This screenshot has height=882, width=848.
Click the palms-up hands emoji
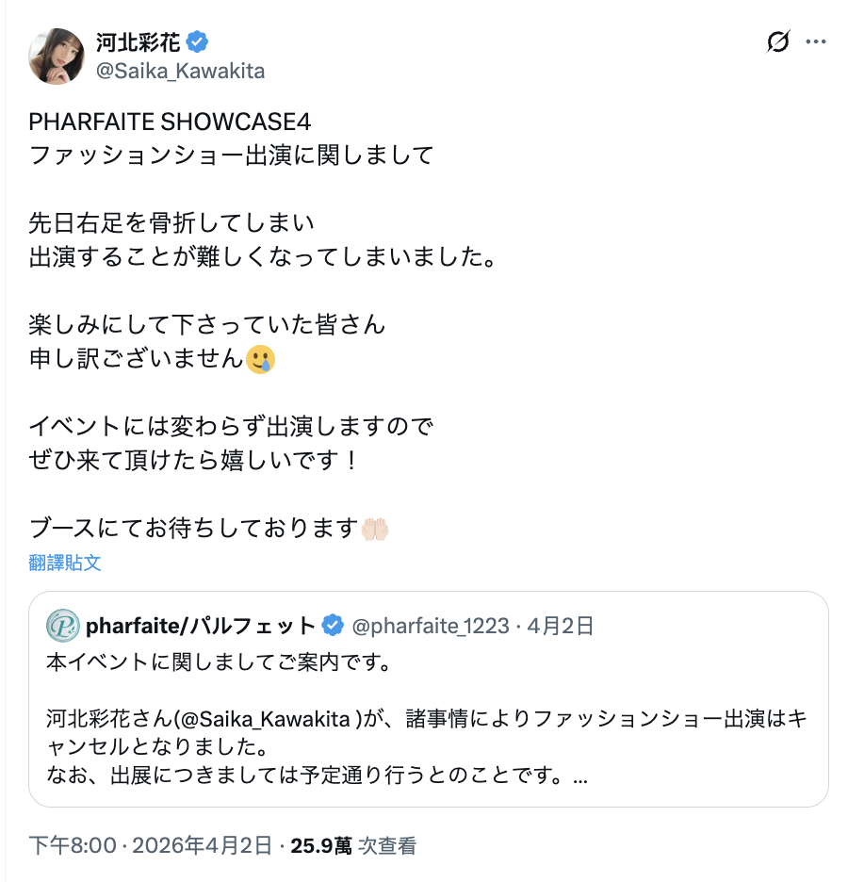pos(375,529)
